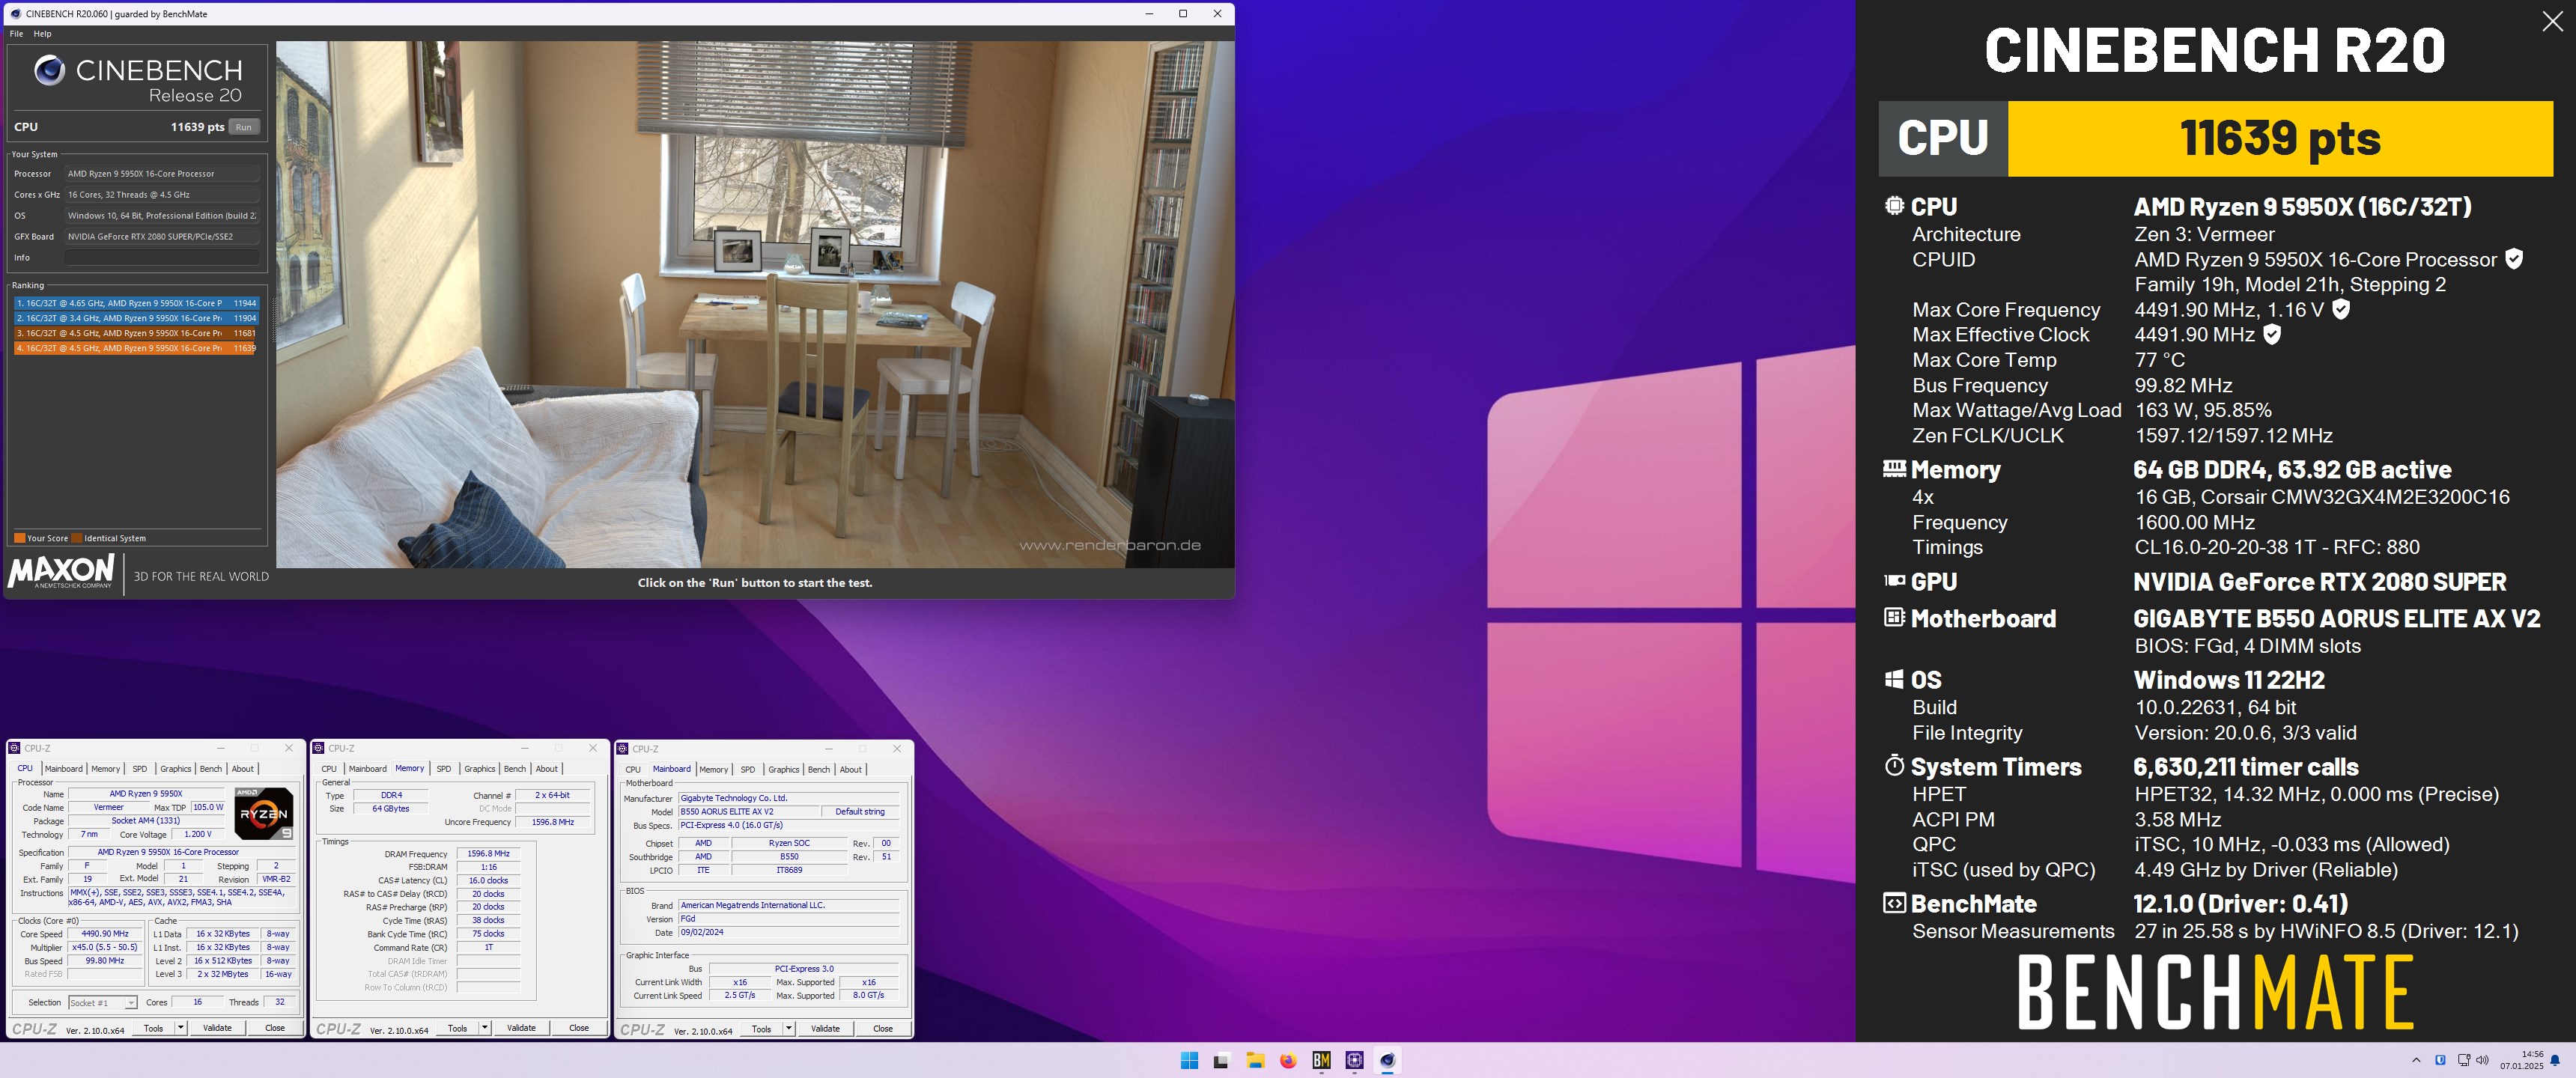This screenshot has height=1078, width=2576.
Task: Open the volume control tray icon
Action: click(2482, 1060)
